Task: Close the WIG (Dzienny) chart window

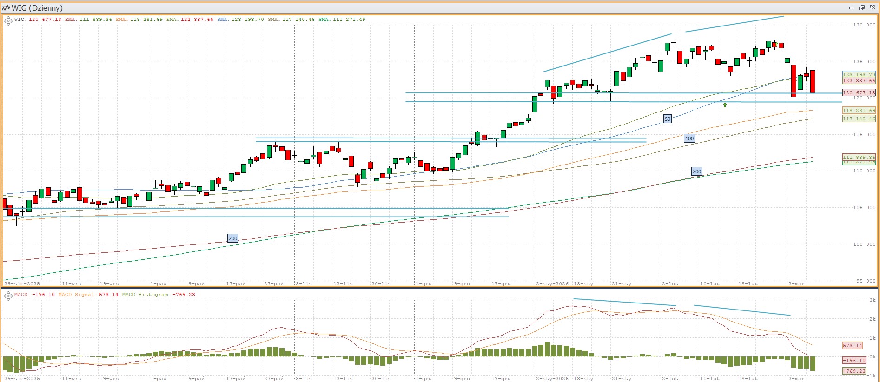Action: click(x=872, y=8)
